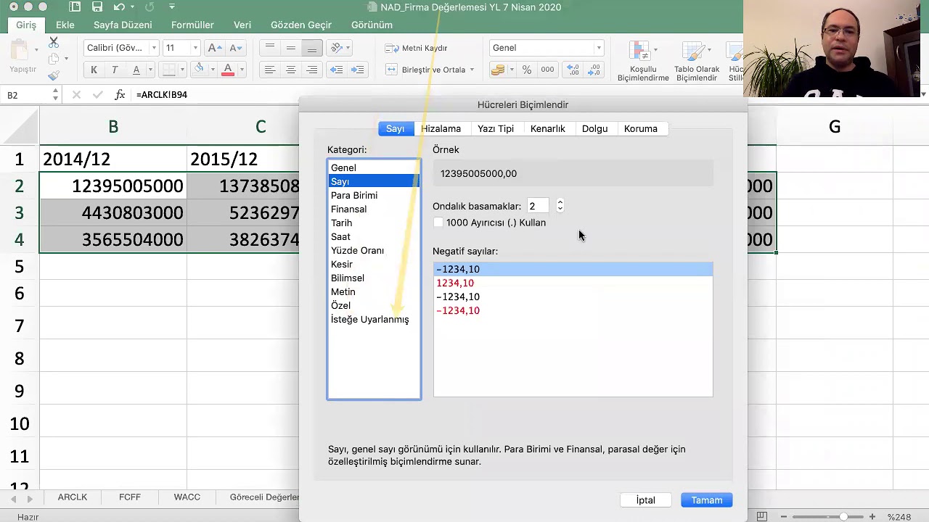The image size is (929, 522).
Task: Increase font size with large A icon
Action: tap(213, 48)
